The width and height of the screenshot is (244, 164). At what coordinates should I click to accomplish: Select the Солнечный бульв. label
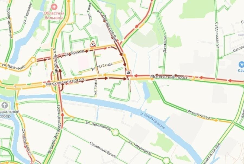pos(103,150)
